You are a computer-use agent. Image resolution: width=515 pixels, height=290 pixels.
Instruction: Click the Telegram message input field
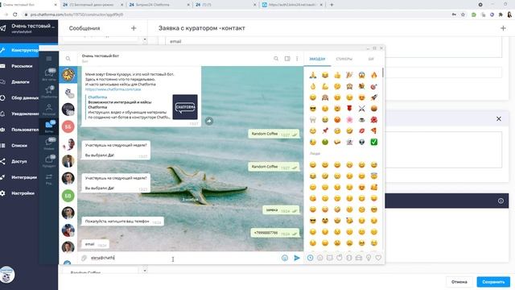(x=184, y=258)
